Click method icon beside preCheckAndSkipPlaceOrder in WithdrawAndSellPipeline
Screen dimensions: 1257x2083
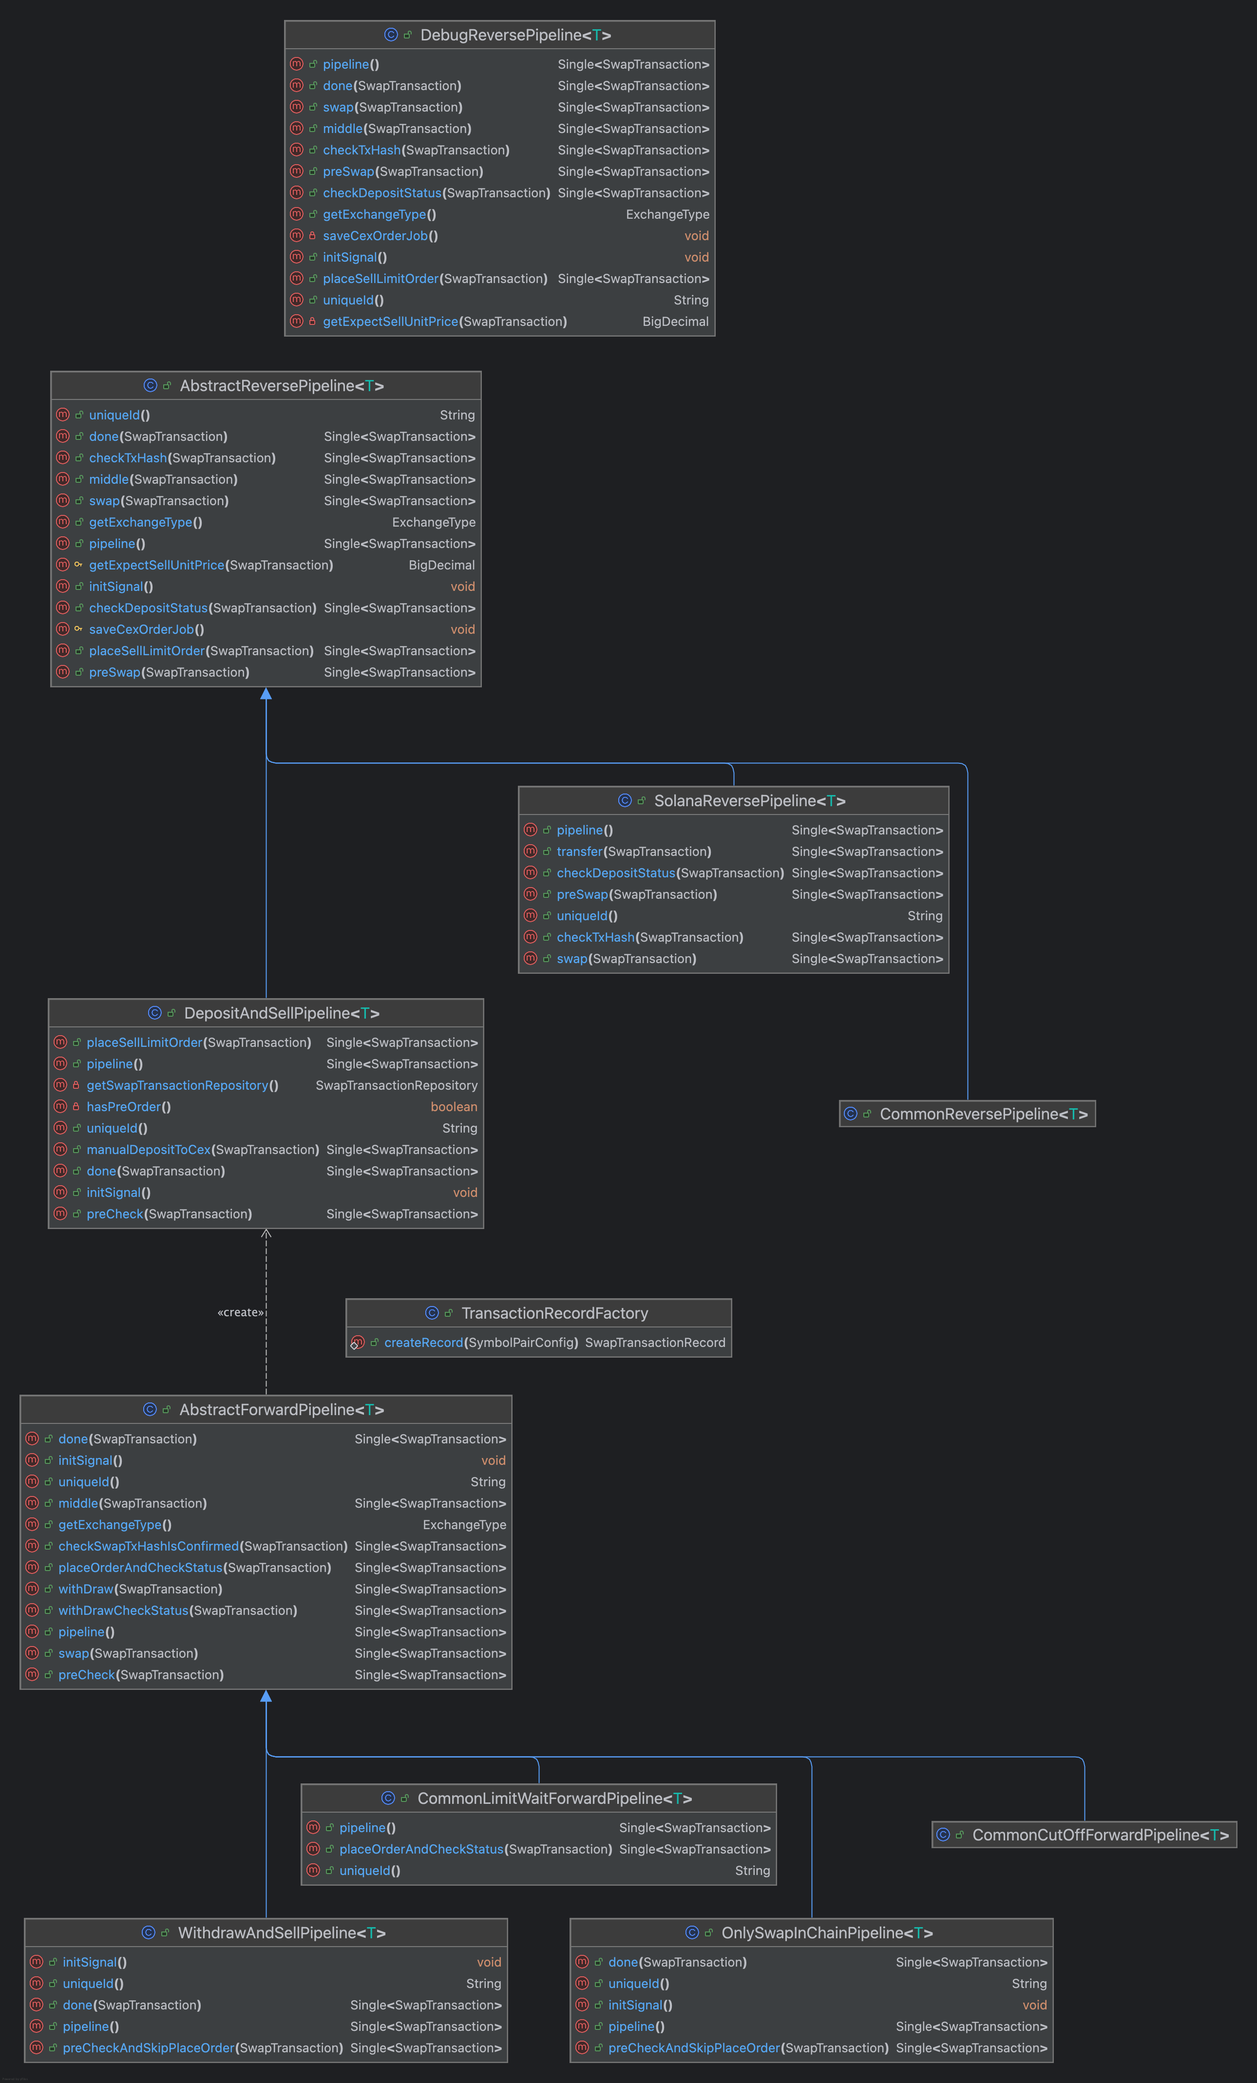(x=37, y=2047)
